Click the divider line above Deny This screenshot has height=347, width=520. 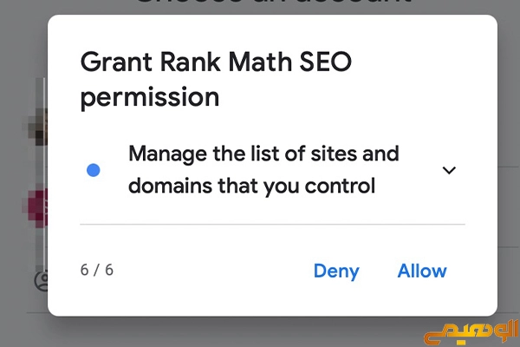272,225
